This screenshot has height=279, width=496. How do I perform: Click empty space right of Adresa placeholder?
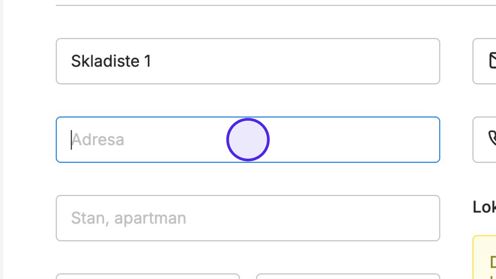(x=350, y=139)
